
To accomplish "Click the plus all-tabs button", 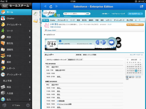I will (x=136, y=20).
